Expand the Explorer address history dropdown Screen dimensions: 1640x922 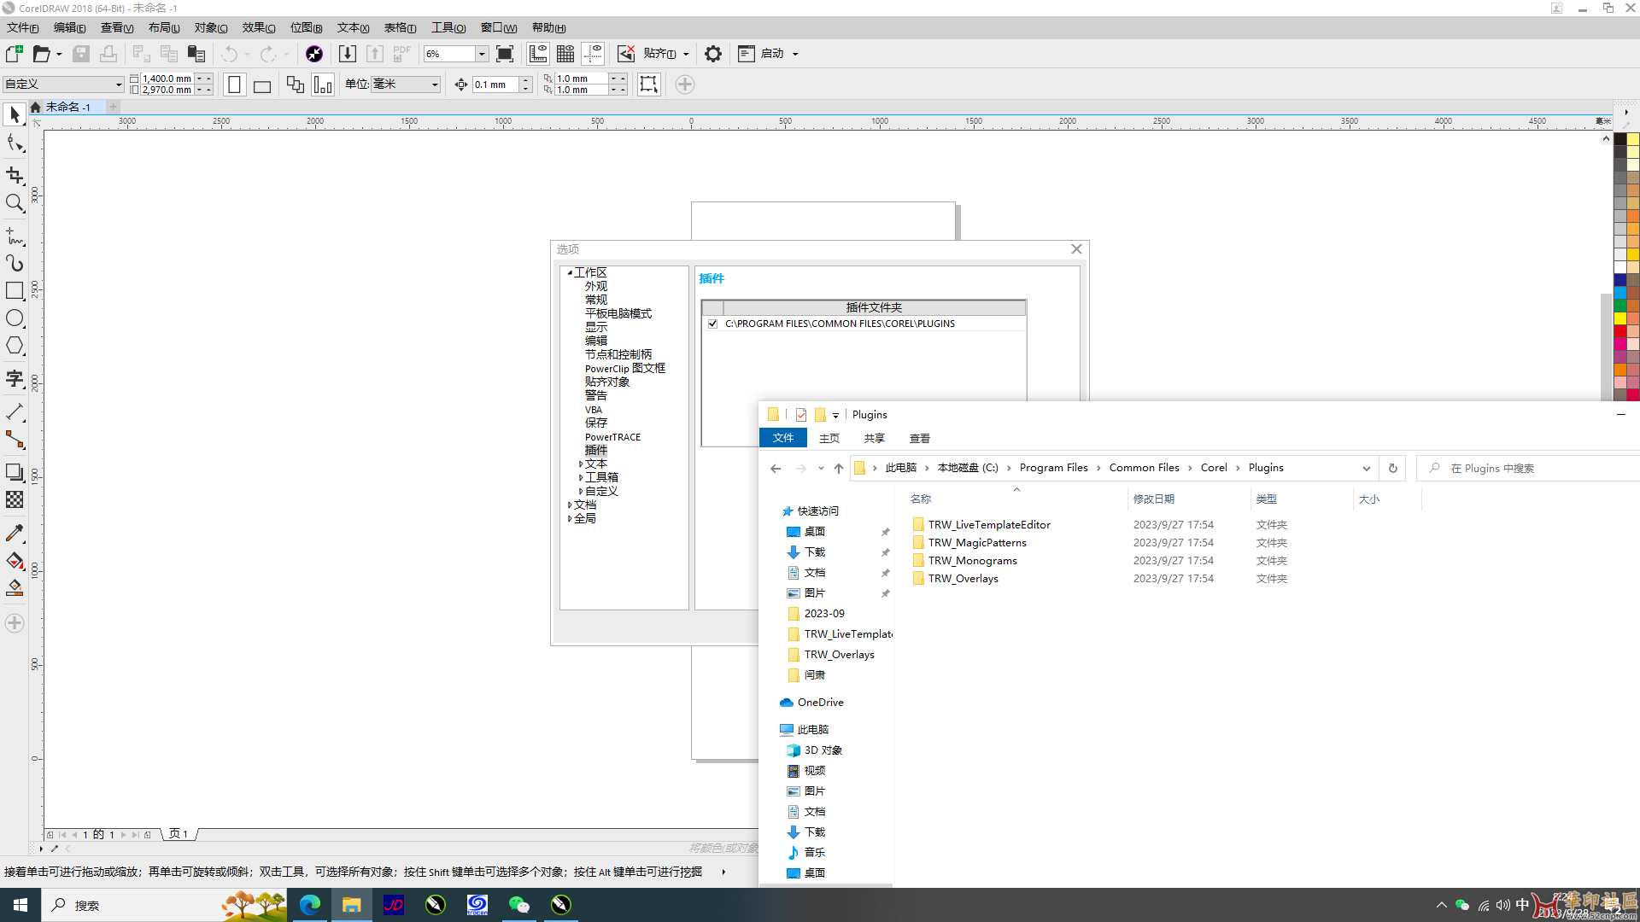[1367, 468]
